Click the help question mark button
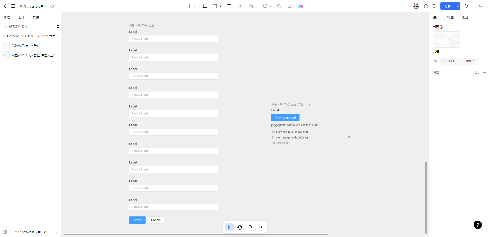The image size is (490, 237). (477, 225)
